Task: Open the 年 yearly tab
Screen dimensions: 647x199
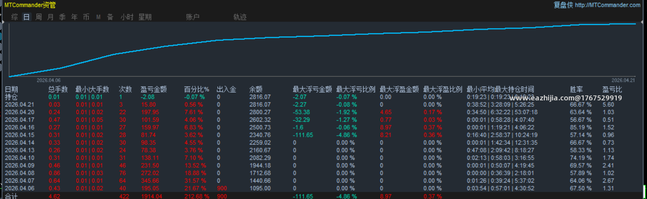Action: 74,17
